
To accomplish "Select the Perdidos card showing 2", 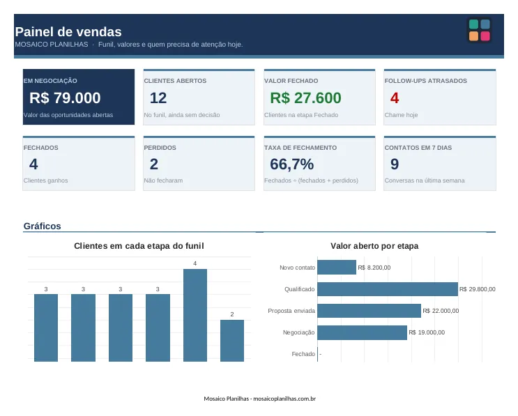I will [x=199, y=163].
